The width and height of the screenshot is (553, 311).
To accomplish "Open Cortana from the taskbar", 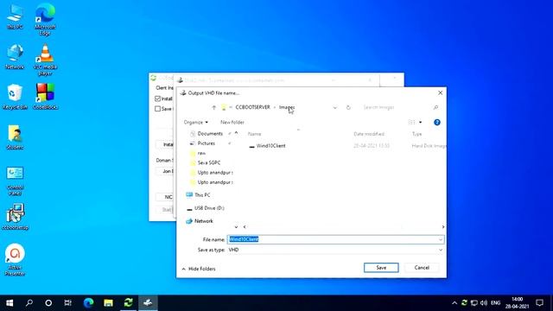I will 48,303.
